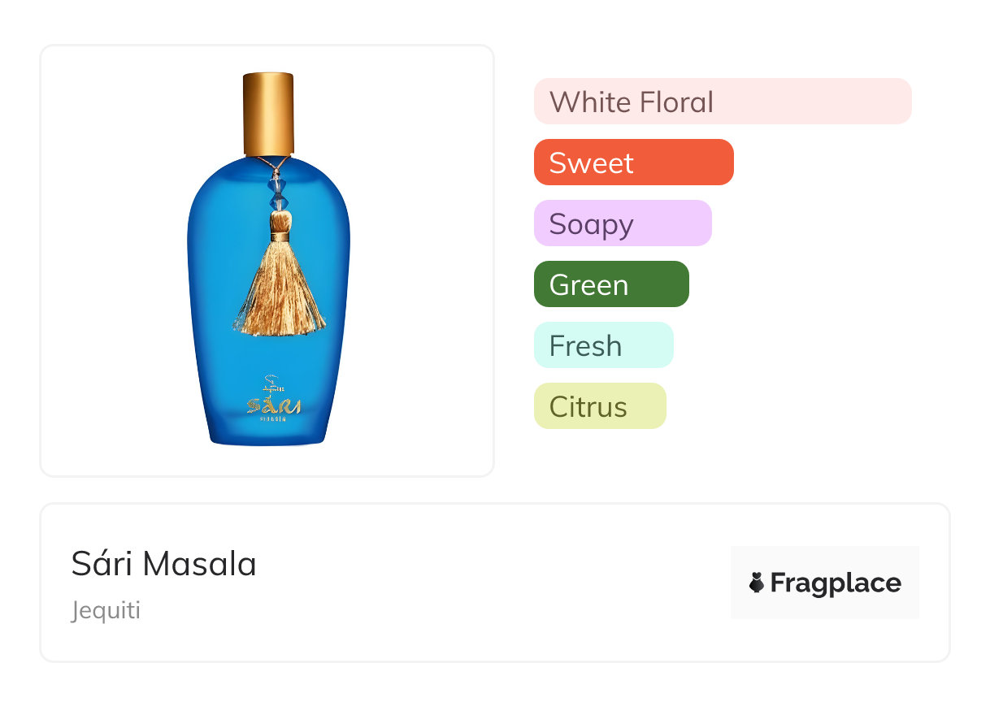Choose the purple Soapy accord tag
Image resolution: width=990 pixels, height=702 pixels.
(x=623, y=223)
